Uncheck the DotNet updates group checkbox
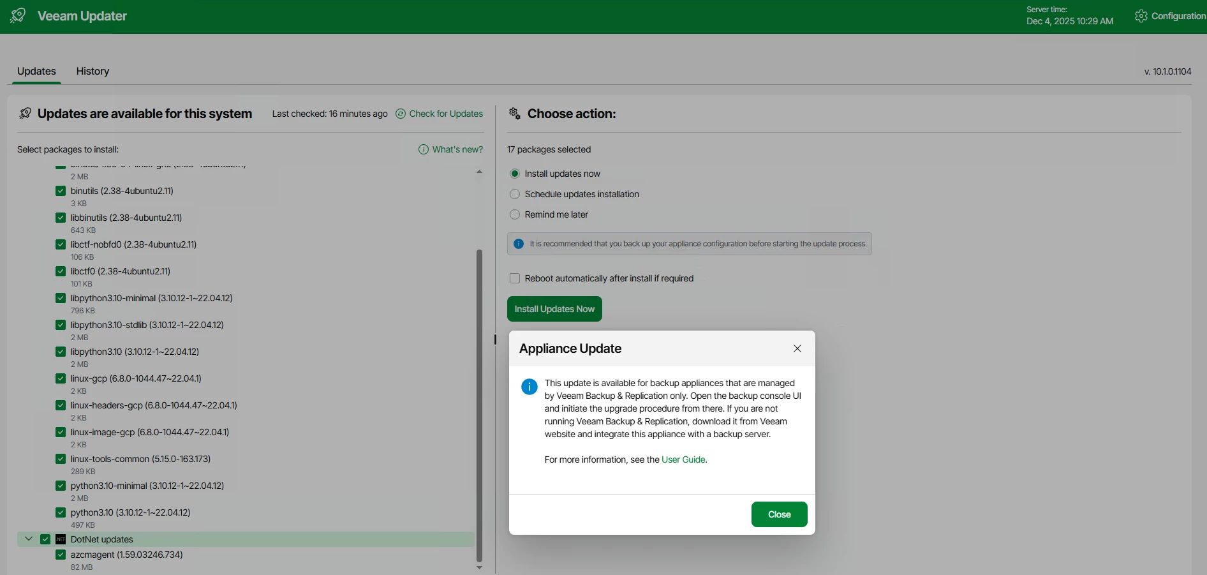 tap(45, 539)
